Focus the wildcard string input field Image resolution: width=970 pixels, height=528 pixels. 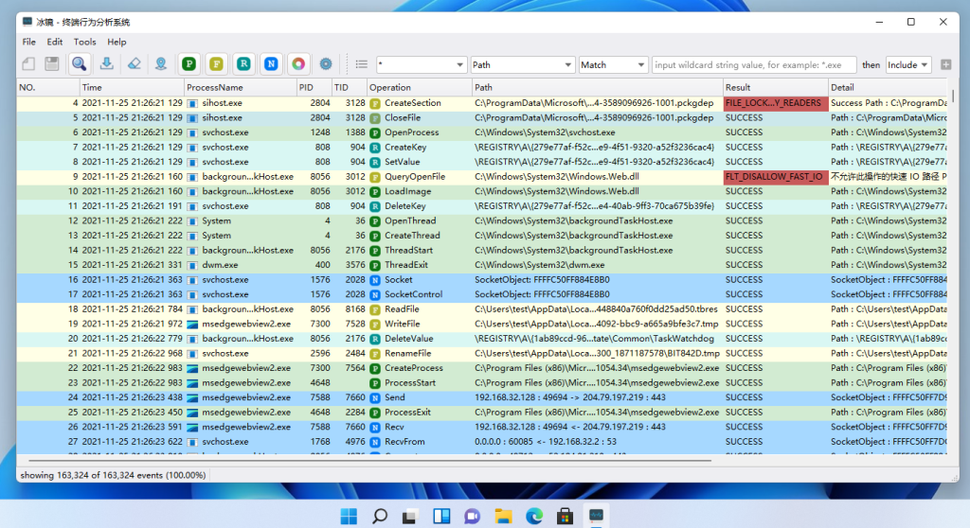753,65
